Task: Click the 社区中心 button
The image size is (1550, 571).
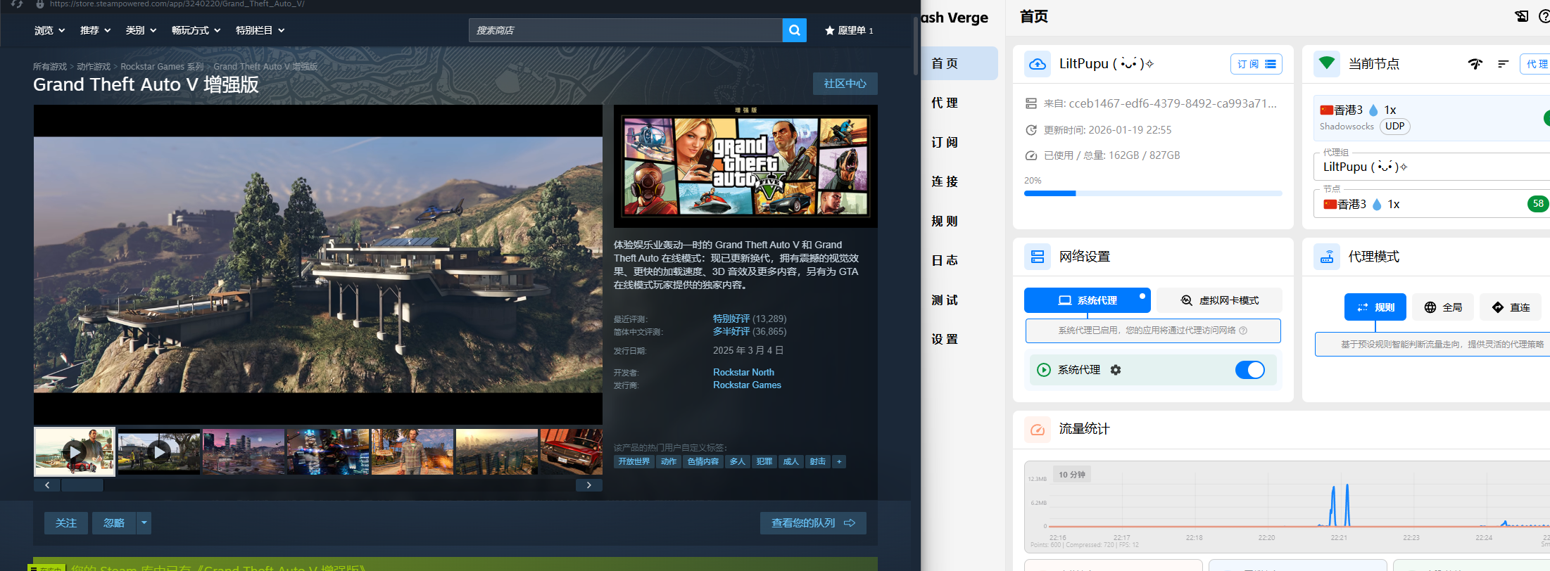Action: tap(845, 84)
